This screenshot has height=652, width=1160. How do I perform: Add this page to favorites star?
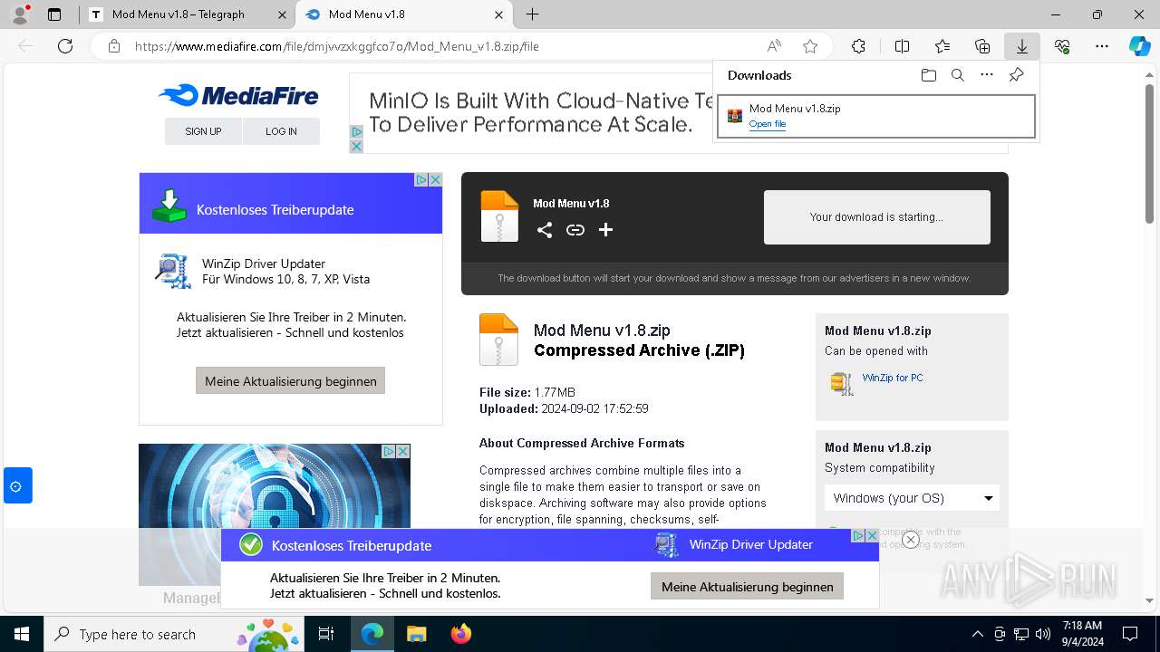pyautogui.click(x=810, y=46)
